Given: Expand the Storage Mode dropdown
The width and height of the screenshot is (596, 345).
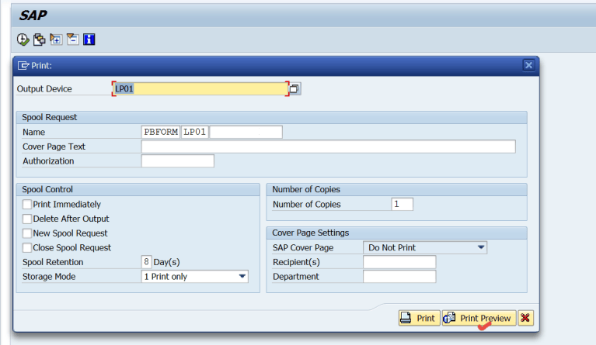Looking at the screenshot, I should click(242, 276).
